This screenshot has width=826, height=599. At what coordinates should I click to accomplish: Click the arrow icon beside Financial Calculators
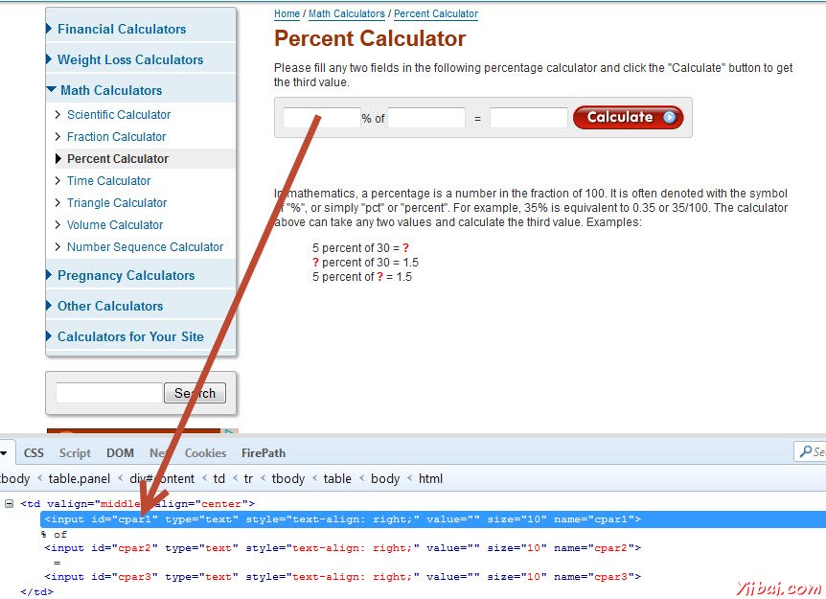[x=50, y=29]
